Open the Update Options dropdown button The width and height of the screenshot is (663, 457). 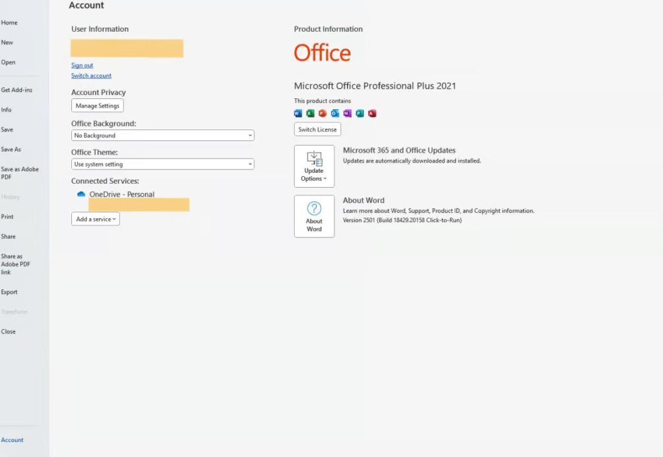(314, 166)
